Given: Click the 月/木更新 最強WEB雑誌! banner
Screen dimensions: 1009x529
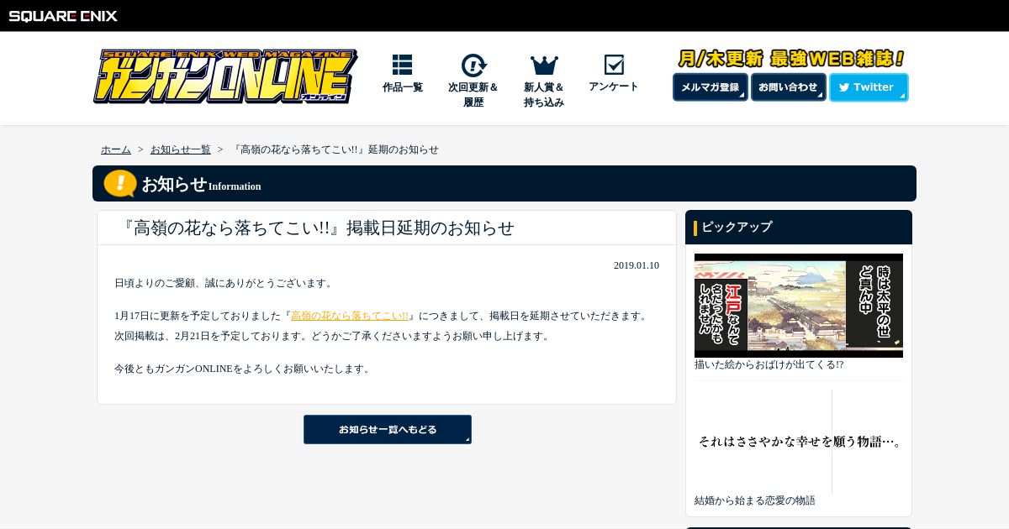Looking at the screenshot, I should coord(790,59).
